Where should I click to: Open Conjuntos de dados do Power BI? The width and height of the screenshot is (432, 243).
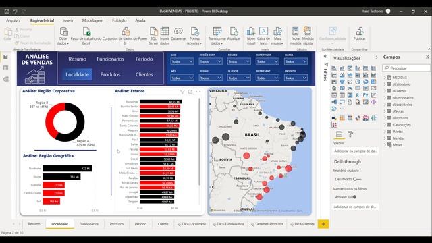(x=125, y=36)
